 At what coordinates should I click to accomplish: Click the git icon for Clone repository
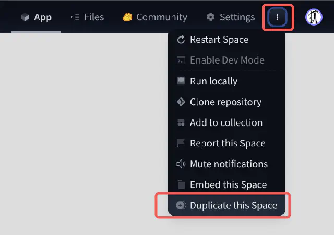(x=181, y=102)
